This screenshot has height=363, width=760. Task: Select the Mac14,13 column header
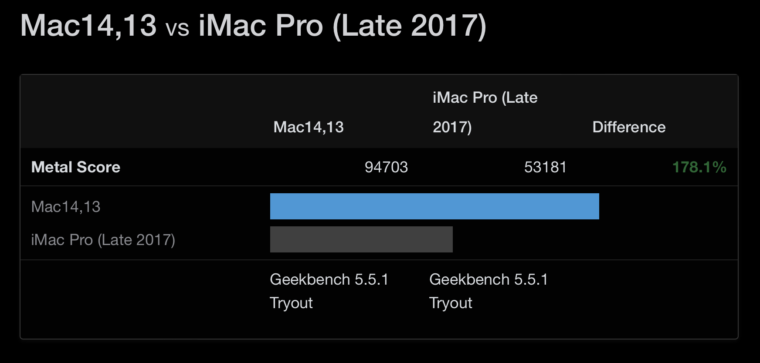[309, 127]
